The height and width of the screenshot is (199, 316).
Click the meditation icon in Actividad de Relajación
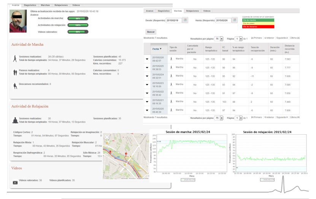pyautogui.click(x=15, y=120)
